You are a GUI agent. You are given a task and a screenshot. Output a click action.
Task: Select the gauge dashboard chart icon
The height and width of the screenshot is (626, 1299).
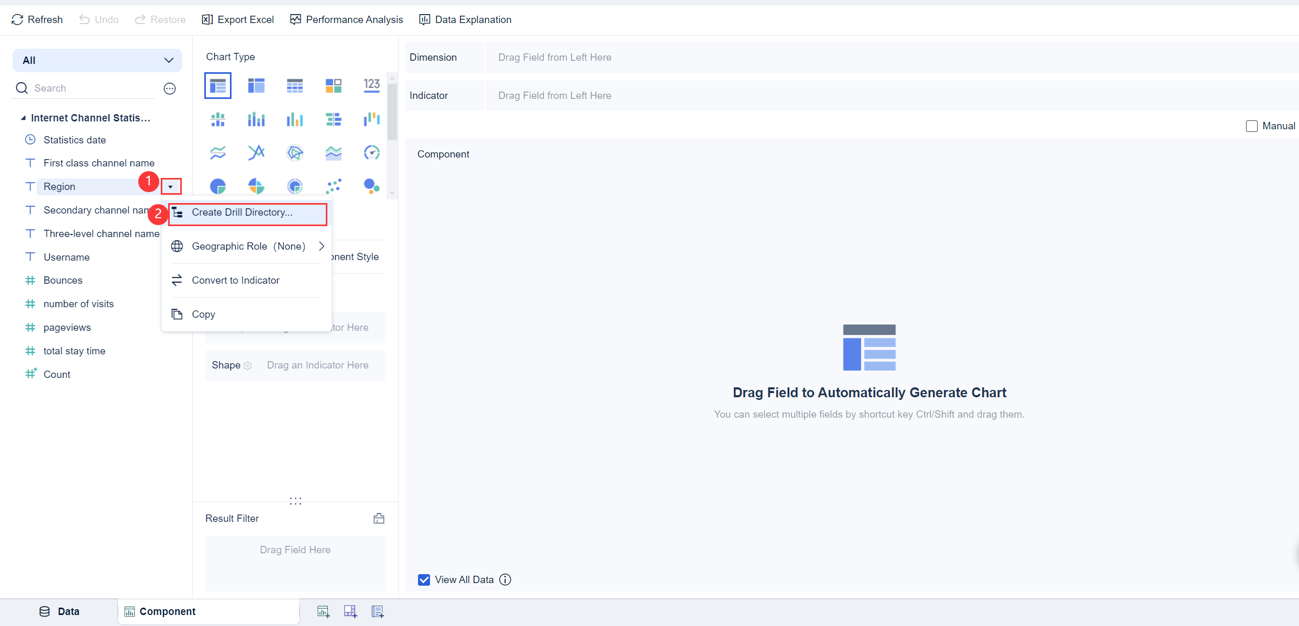(x=371, y=153)
